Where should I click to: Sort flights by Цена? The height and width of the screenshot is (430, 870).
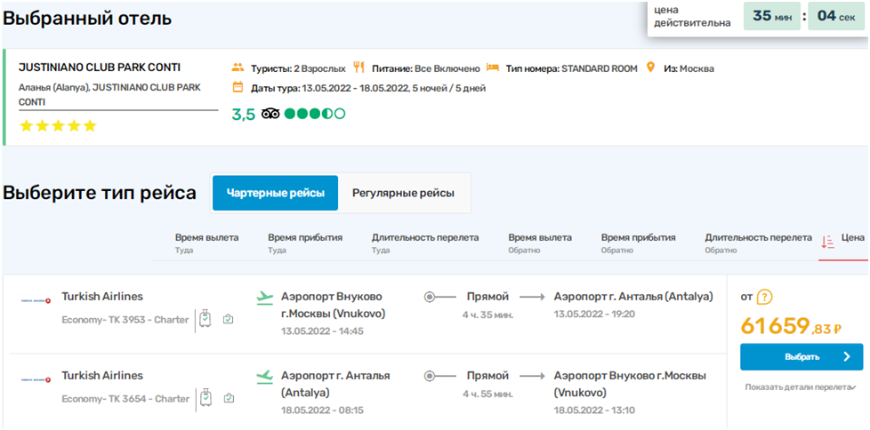click(x=853, y=238)
